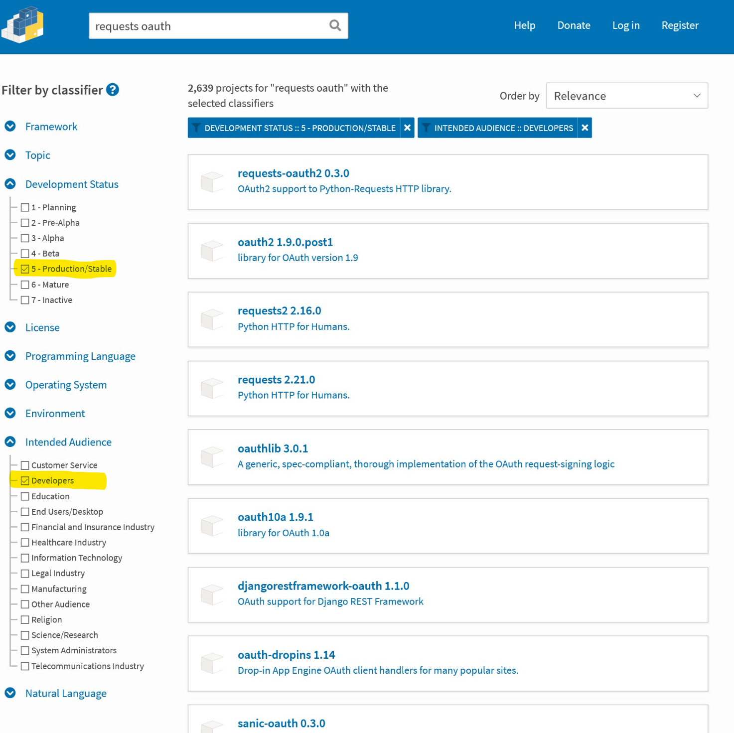The height and width of the screenshot is (733, 734).
Task: Check the 1 - Planning checkbox
Action: (25, 207)
